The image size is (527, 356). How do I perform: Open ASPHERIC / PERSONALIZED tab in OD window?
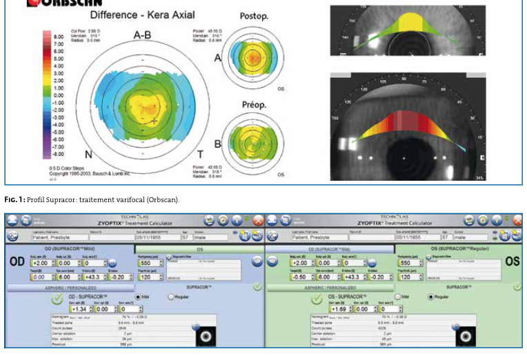pos(70,288)
